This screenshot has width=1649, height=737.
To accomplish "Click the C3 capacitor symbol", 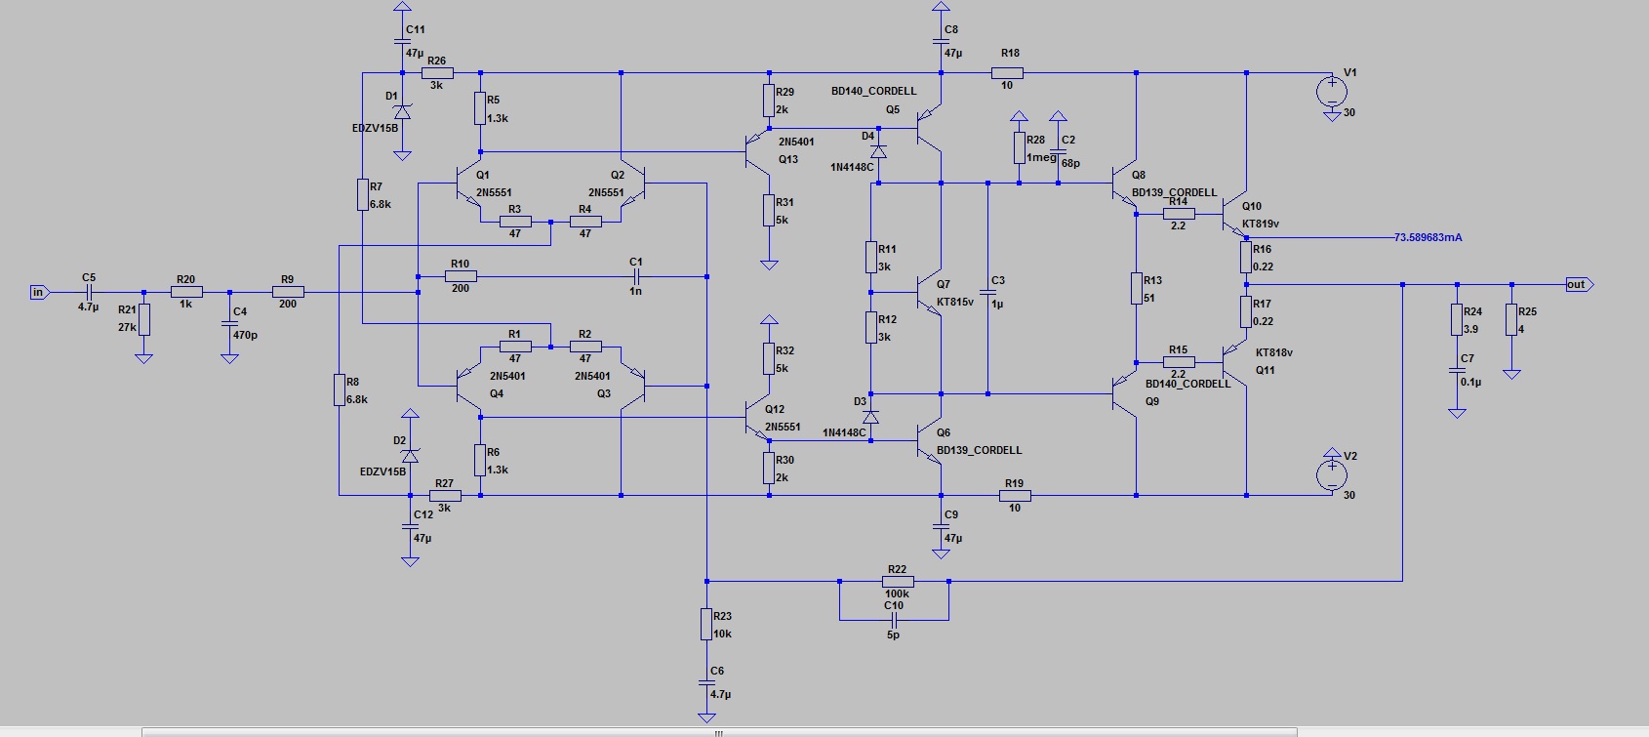I will 988,292.
